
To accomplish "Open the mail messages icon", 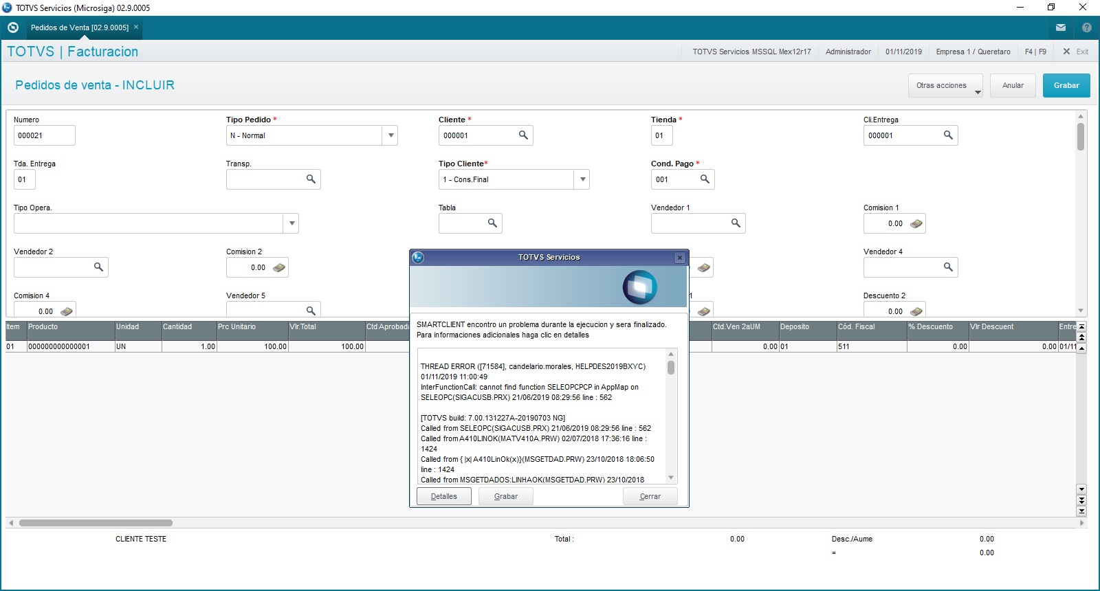I will coord(1061,27).
